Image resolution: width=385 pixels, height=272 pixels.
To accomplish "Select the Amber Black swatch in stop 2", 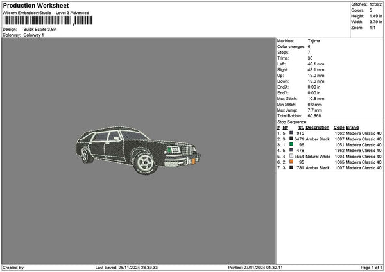I will [291, 139].
